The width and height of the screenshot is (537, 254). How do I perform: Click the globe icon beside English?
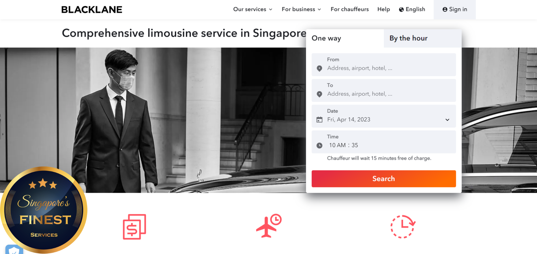click(401, 10)
